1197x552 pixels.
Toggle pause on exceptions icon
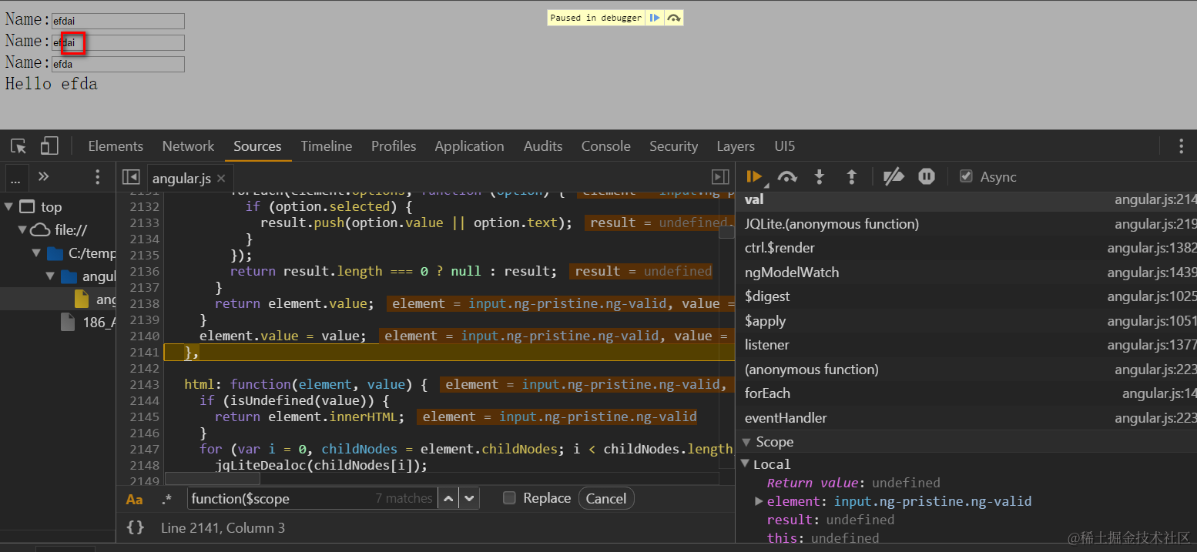pos(927,177)
